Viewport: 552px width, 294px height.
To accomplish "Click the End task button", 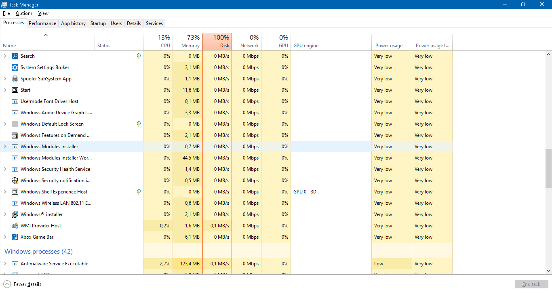I will point(531,284).
